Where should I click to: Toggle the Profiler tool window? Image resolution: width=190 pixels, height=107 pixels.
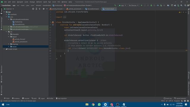[x=50, y=98]
